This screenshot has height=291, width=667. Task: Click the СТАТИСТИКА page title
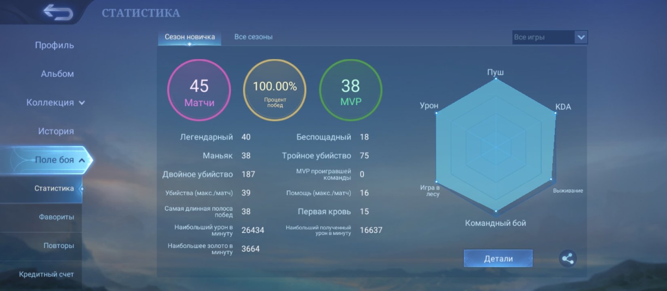[141, 13]
